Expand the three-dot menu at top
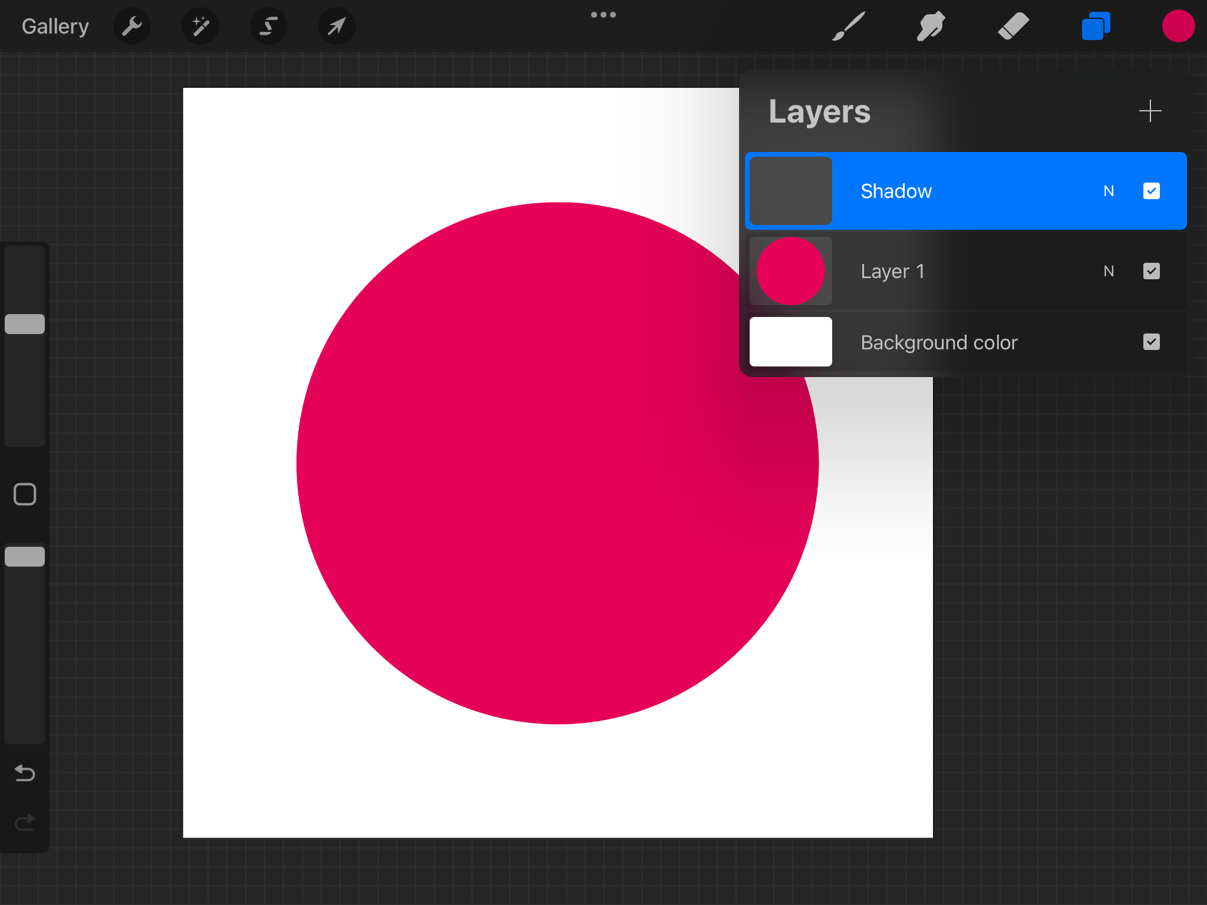1207x905 pixels. (603, 15)
